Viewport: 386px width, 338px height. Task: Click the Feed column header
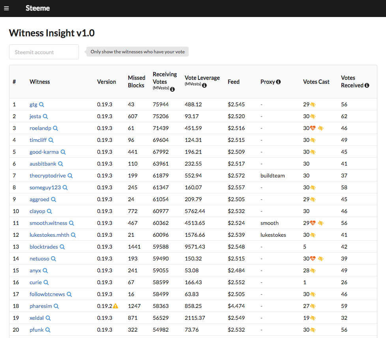tap(233, 82)
